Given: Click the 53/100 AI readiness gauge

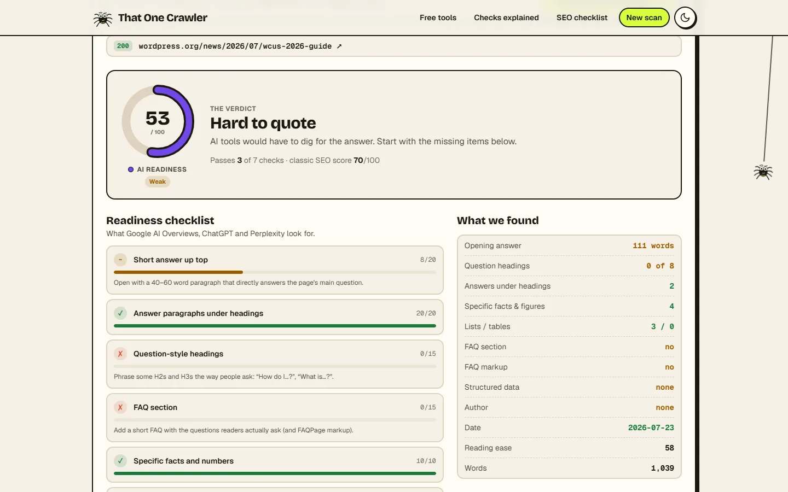Looking at the screenshot, I should 158,121.
